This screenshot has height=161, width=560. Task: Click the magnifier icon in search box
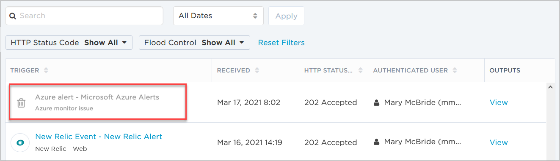(x=13, y=16)
